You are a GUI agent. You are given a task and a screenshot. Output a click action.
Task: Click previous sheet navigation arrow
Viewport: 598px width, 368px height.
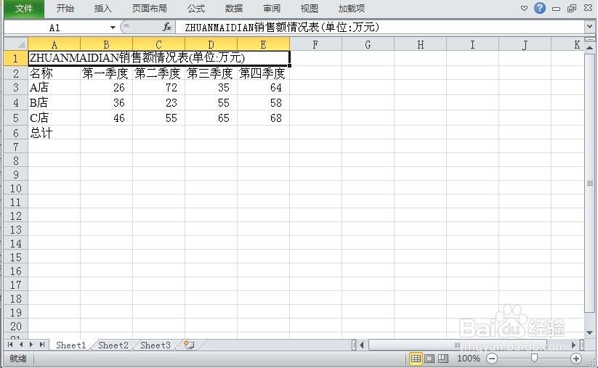click(21, 345)
